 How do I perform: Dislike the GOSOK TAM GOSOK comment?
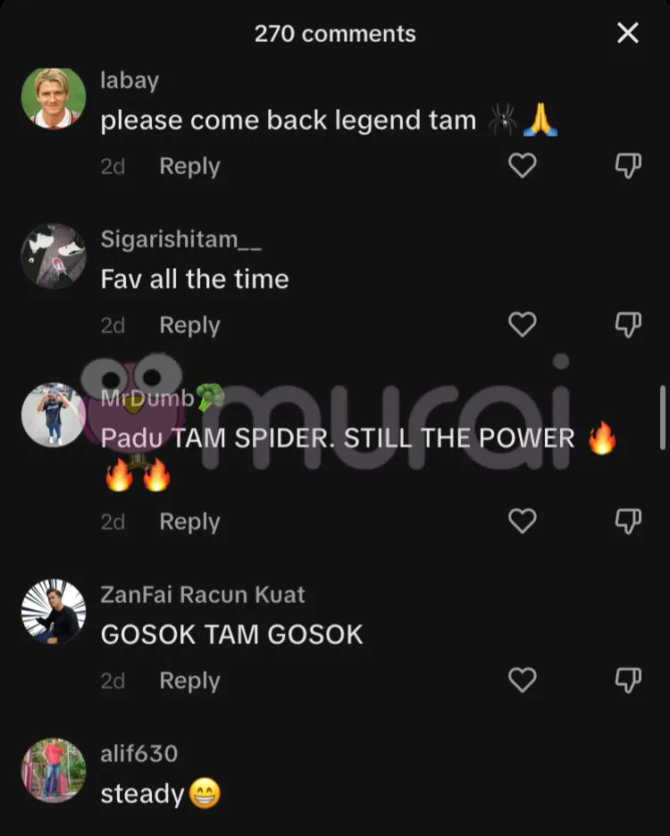pyautogui.click(x=628, y=680)
